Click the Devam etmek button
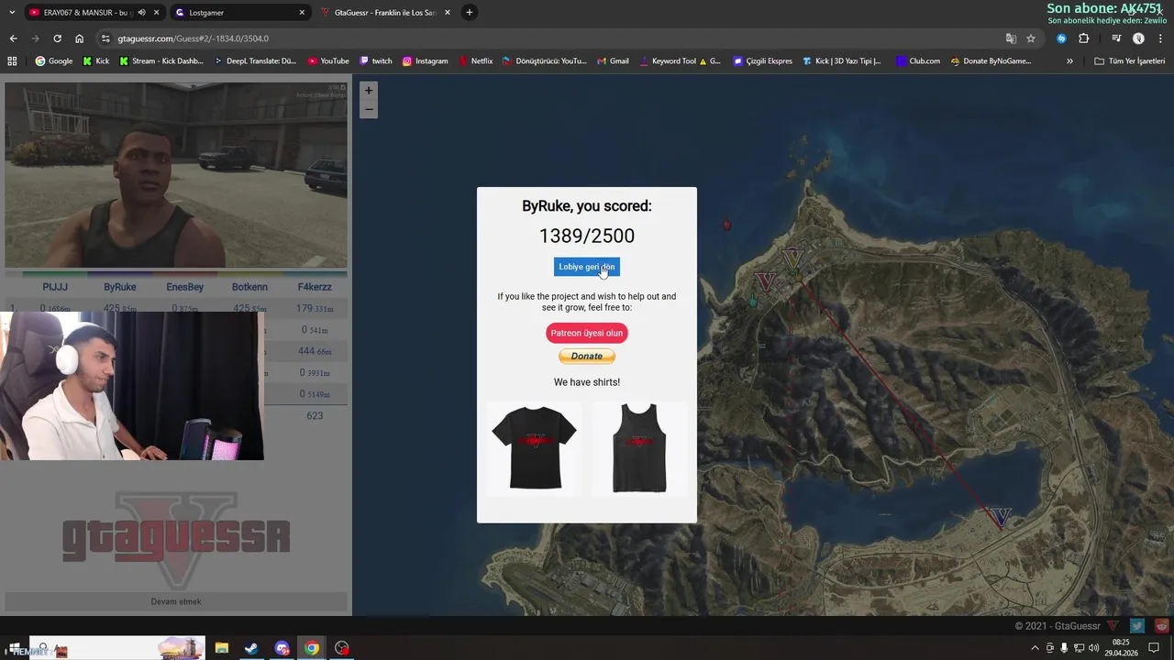The height and width of the screenshot is (660, 1174). 176,601
